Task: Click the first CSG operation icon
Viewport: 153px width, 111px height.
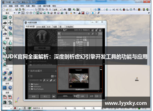Action: click(x=5, y=73)
